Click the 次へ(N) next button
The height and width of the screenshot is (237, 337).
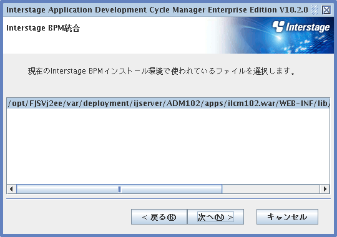pyautogui.click(x=215, y=217)
